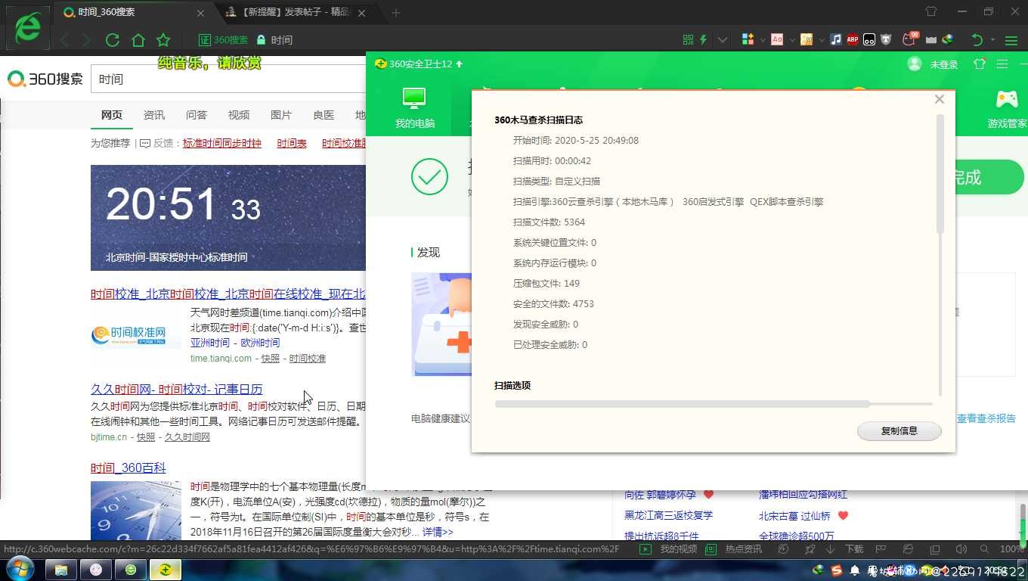Click the browser forward arrow

86,40
